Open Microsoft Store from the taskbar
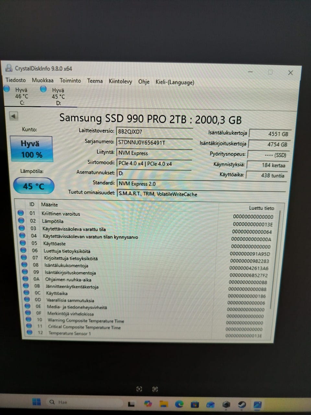Viewport: 311px width, 415px height. pyautogui.click(x=195, y=404)
